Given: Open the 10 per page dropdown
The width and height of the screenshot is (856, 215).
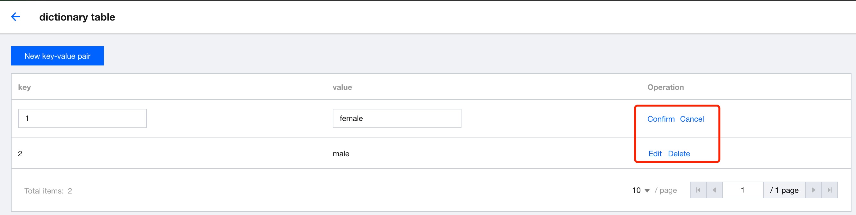Looking at the screenshot, I should [641, 191].
